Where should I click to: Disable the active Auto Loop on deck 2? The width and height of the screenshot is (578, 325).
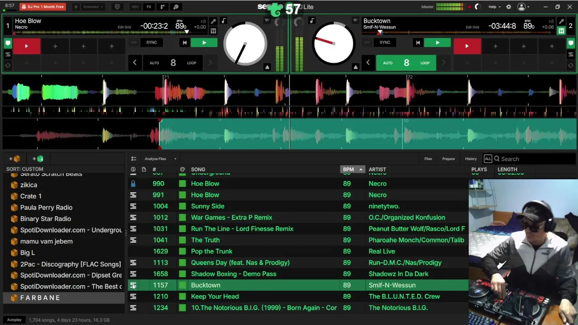point(406,63)
